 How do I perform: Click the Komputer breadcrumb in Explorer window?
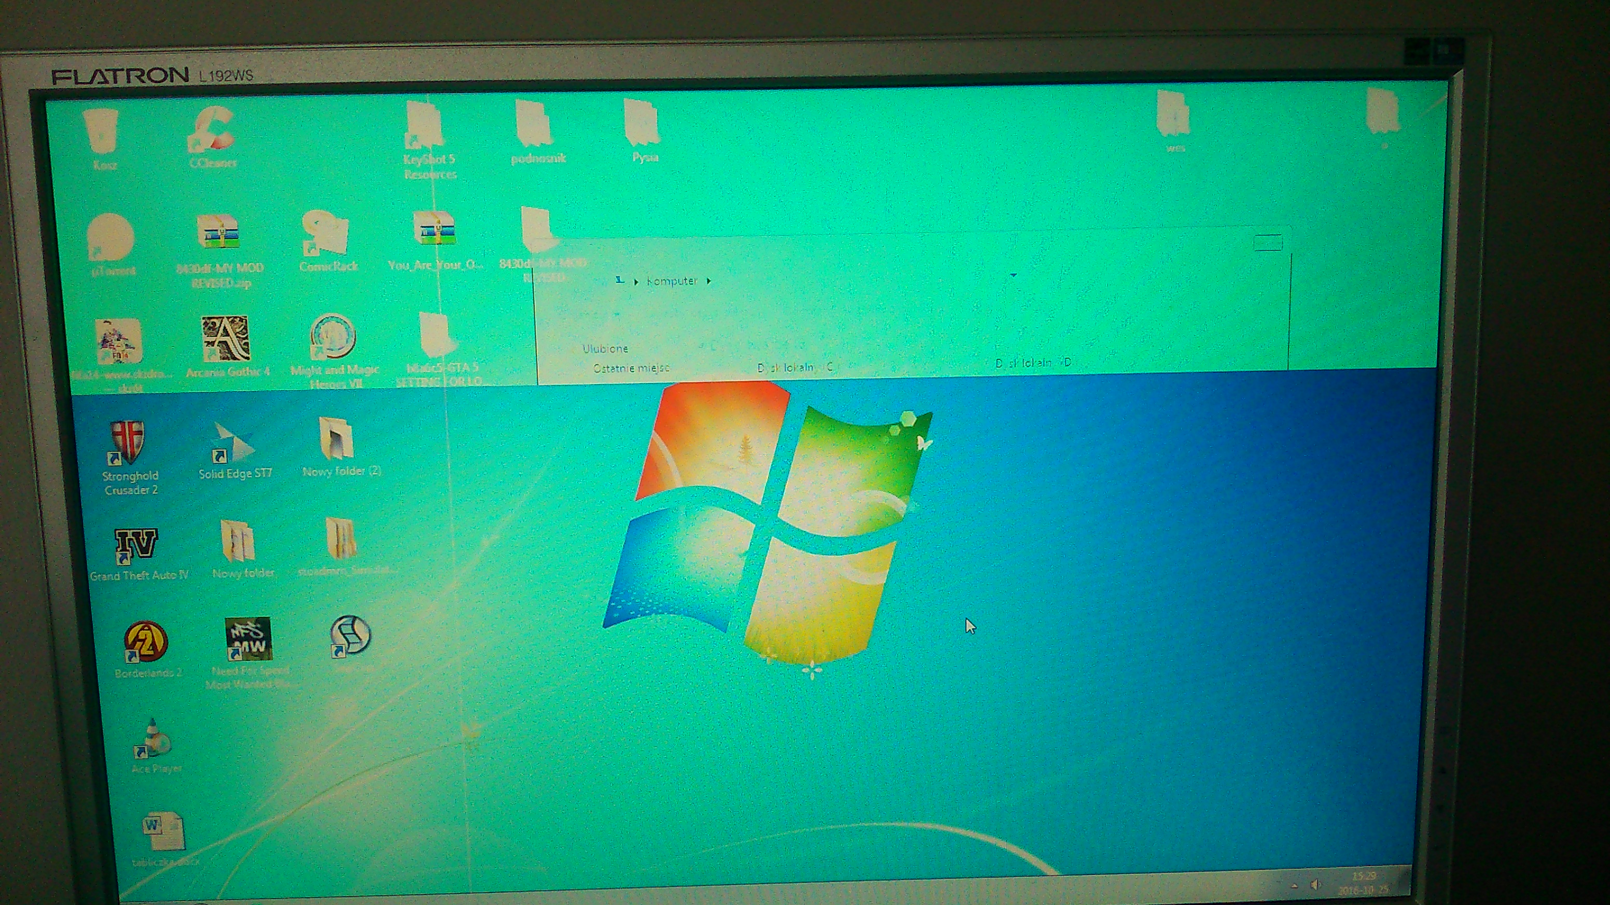pos(671,281)
